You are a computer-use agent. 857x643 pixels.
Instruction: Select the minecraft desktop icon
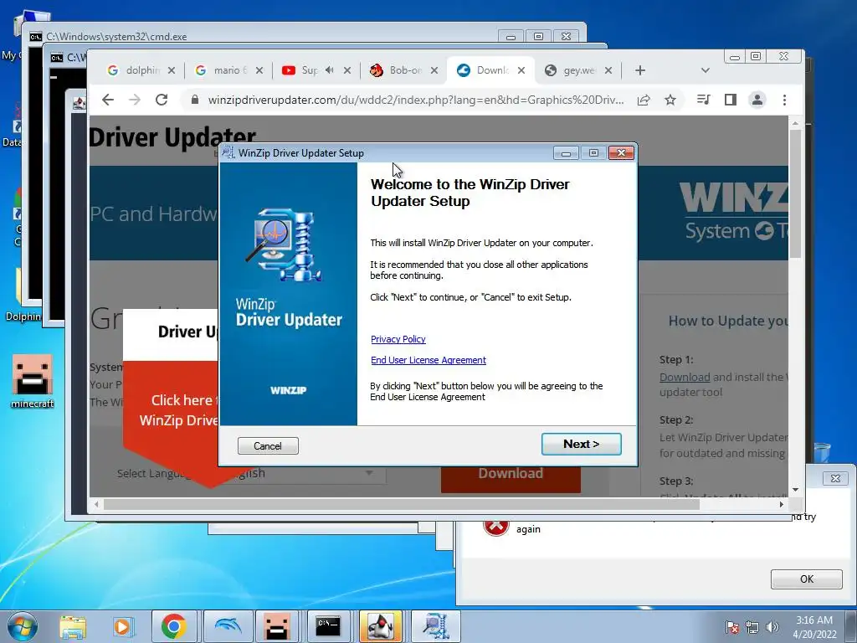33,381
